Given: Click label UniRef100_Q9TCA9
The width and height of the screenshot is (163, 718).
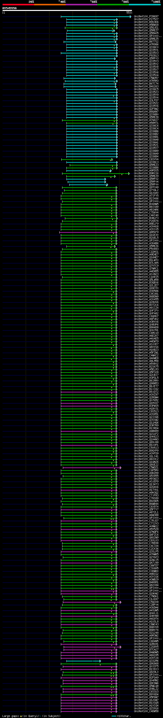Looking at the screenshot, I should point(146,187).
